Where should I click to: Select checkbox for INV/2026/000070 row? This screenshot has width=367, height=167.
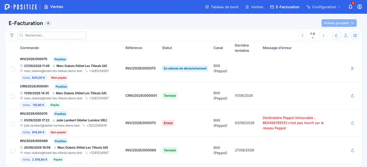(x=13, y=123)
